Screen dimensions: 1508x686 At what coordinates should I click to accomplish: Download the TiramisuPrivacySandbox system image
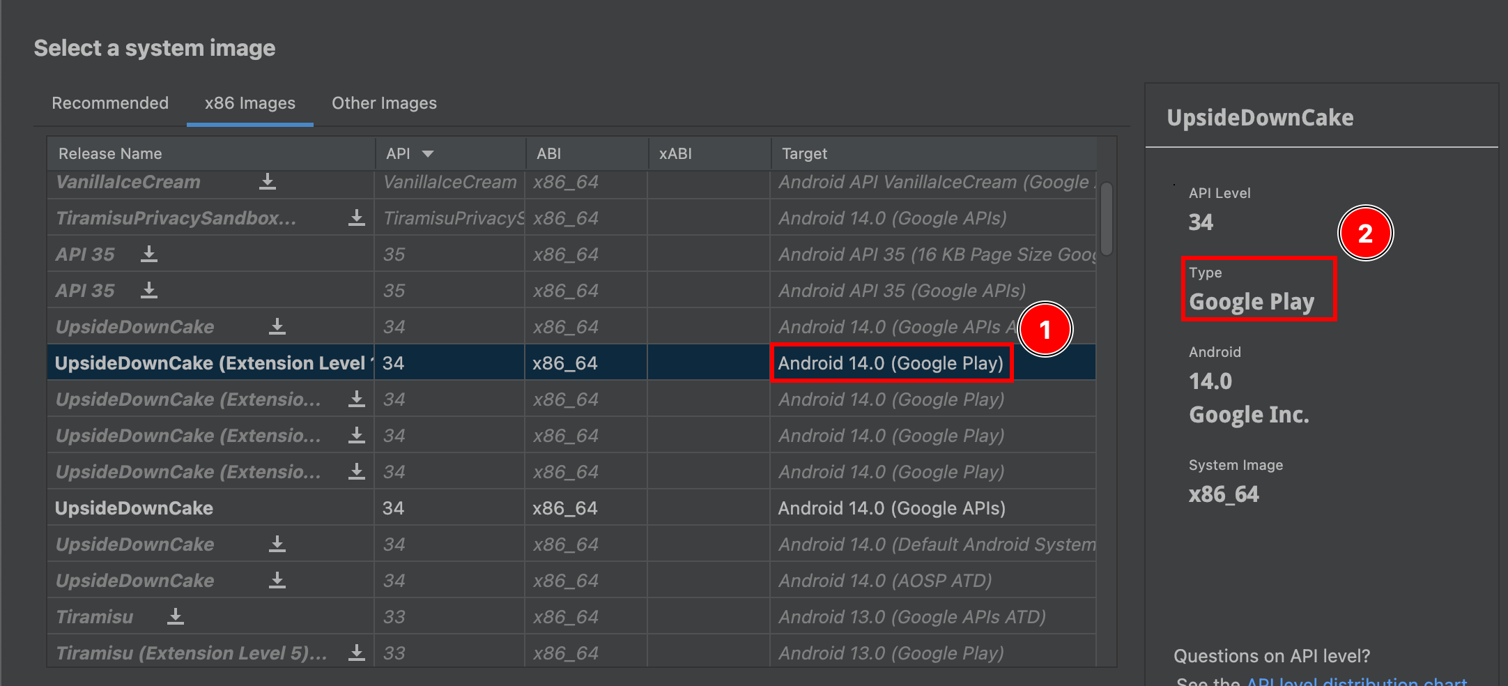pyautogui.click(x=357, y=218)
